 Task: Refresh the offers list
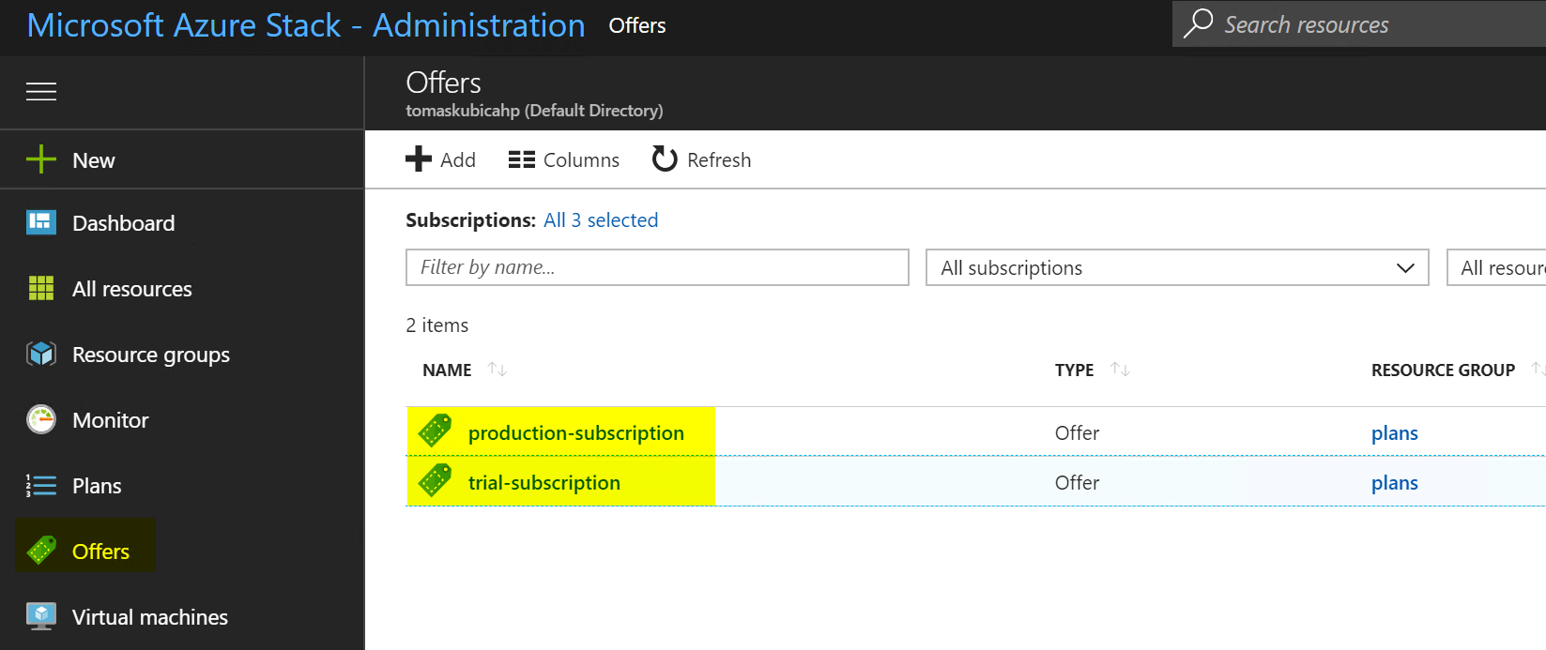click(701, 159)
